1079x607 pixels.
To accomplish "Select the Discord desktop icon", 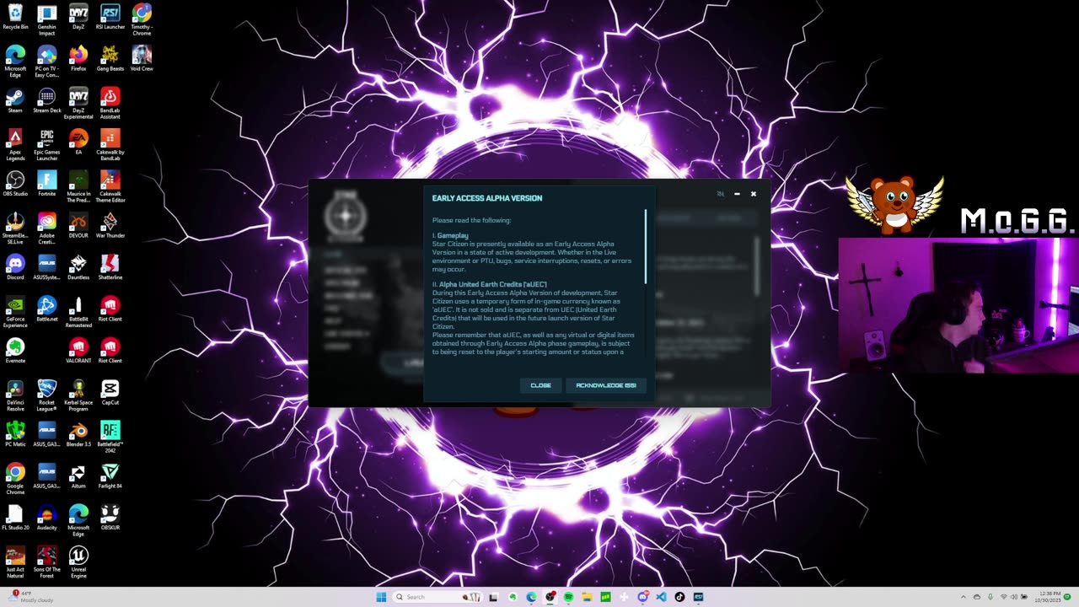I will [15, 267].
